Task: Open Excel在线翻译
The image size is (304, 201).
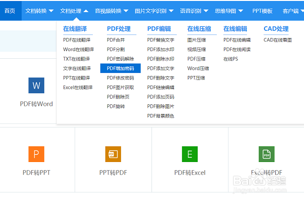Action: click(x=78, y=87)
